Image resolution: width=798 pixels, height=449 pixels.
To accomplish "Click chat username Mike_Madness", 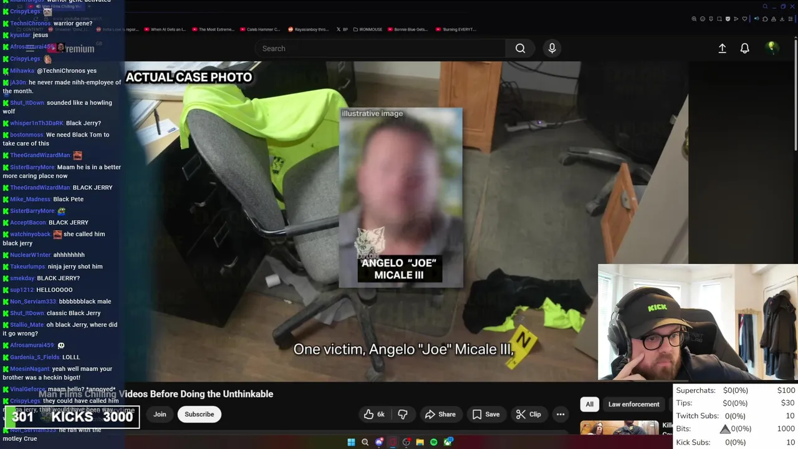I will [31, 199].
